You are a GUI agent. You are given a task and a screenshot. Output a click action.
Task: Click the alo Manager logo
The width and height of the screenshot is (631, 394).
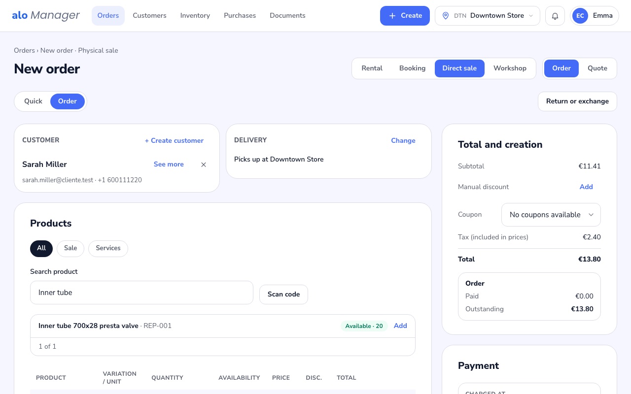[46, 16]
